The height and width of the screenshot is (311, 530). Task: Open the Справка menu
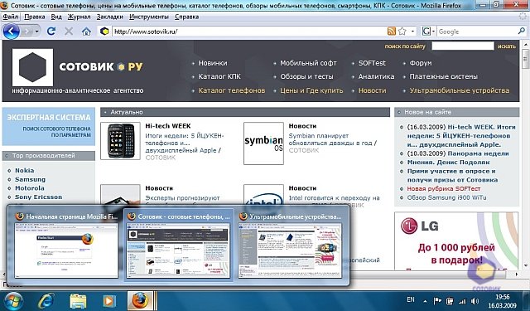[x=187, y=17]
